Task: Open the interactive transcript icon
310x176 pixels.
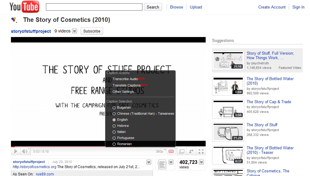Action: click(x=162, y=164)
